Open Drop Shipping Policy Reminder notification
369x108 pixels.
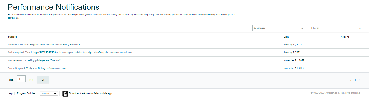pos(44,45)
